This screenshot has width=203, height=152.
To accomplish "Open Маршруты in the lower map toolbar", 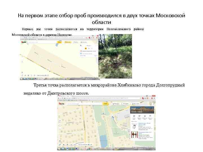I will point(116,104).
